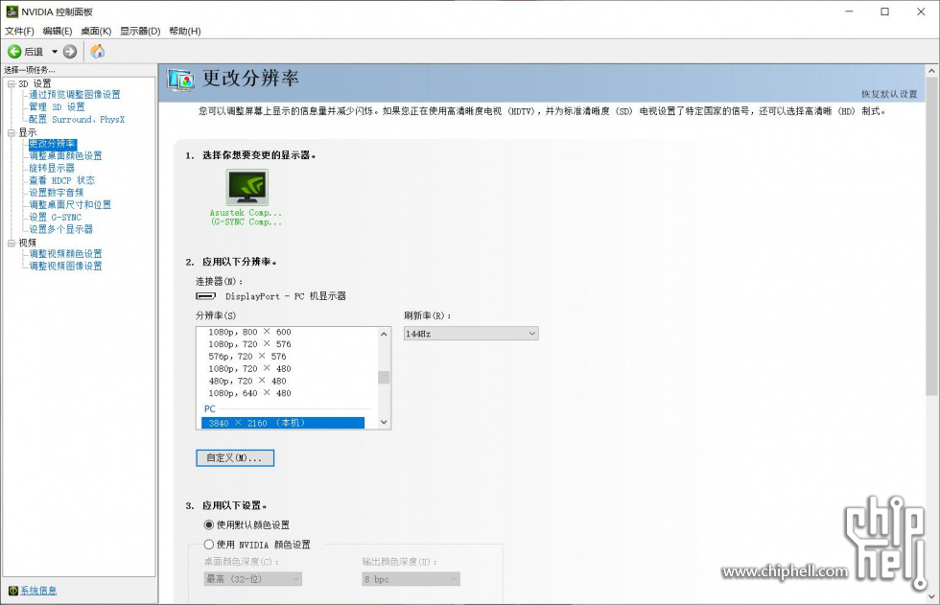
Task: Click the 系统信息 link
Action: (x=38, y=591)
